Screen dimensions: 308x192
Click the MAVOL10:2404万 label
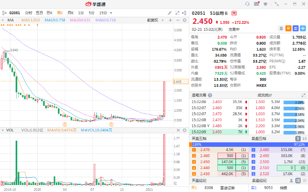point(97,130)
